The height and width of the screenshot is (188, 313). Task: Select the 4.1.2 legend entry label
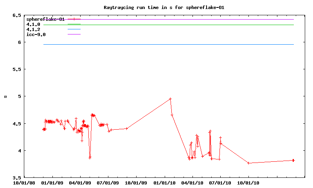(x=33, y=29)
